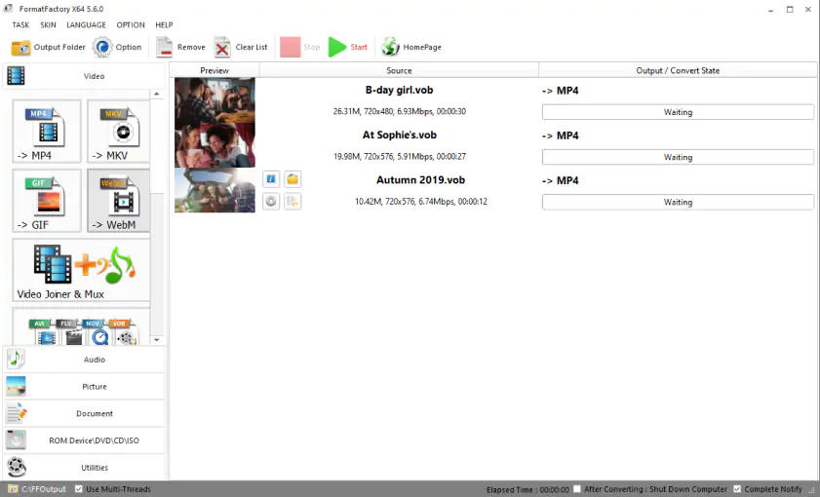Open the SKIN menu

48,24
